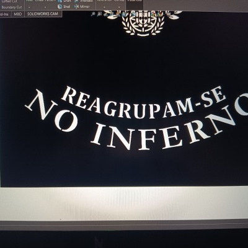Click the Zoom to Area icon
The height and width of the screenshot is (248, 248).
pos(99,14)
